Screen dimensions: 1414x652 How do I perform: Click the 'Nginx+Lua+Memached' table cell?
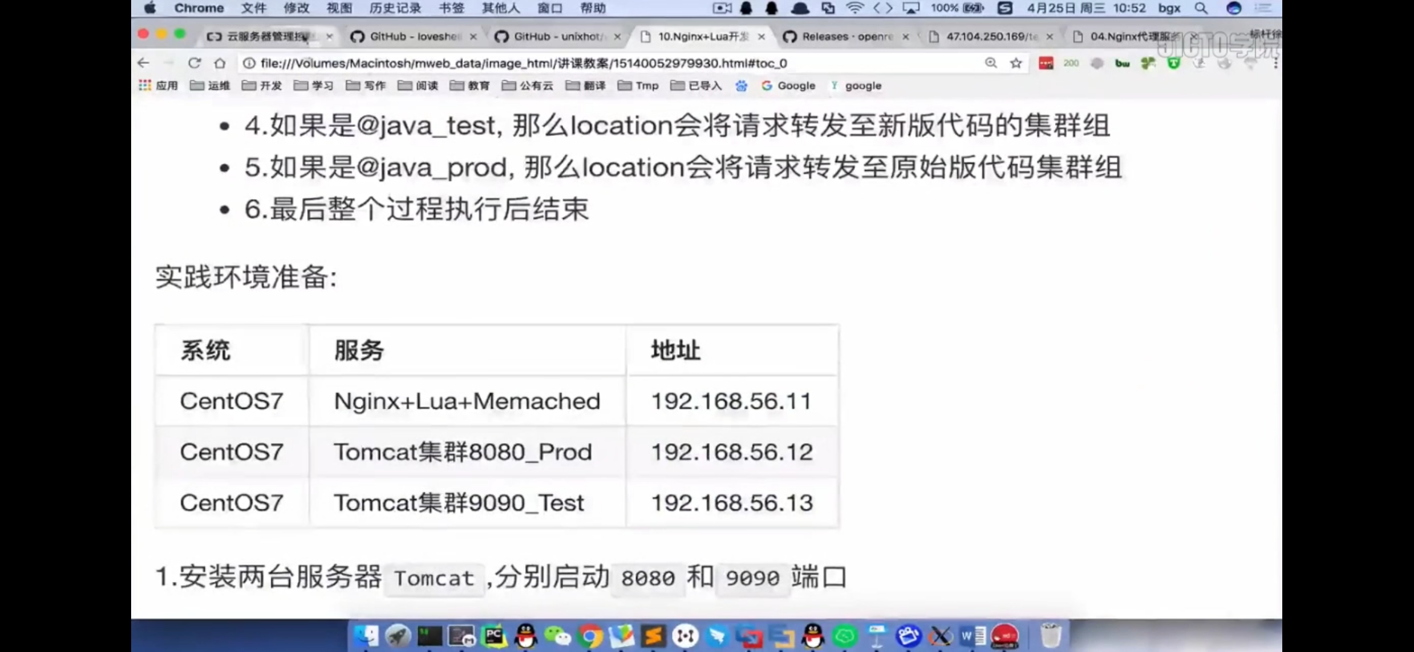click(467, 401)
